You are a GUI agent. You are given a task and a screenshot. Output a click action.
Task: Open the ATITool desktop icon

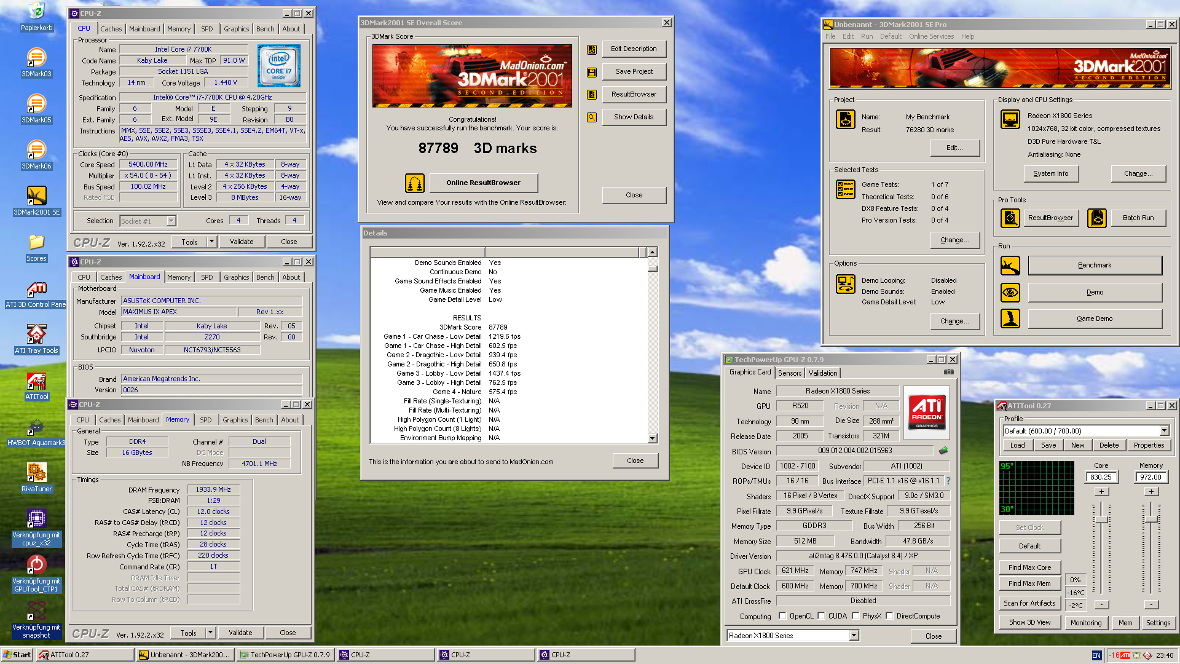click(36, 381)
